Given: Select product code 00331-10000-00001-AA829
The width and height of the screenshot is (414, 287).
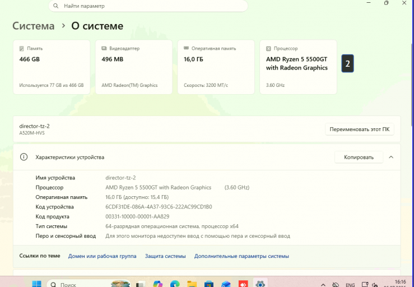Looking at the screenshot, I should coord(137,216).
